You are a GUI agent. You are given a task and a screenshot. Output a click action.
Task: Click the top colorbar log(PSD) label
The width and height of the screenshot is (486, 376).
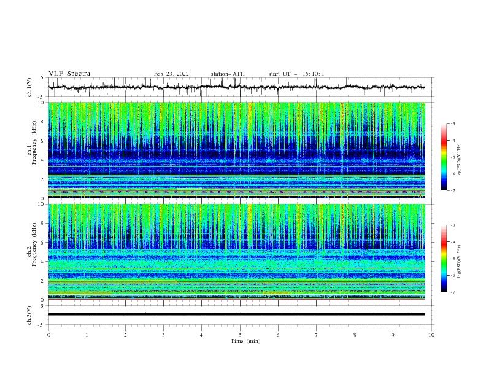(x=460, y=160)
